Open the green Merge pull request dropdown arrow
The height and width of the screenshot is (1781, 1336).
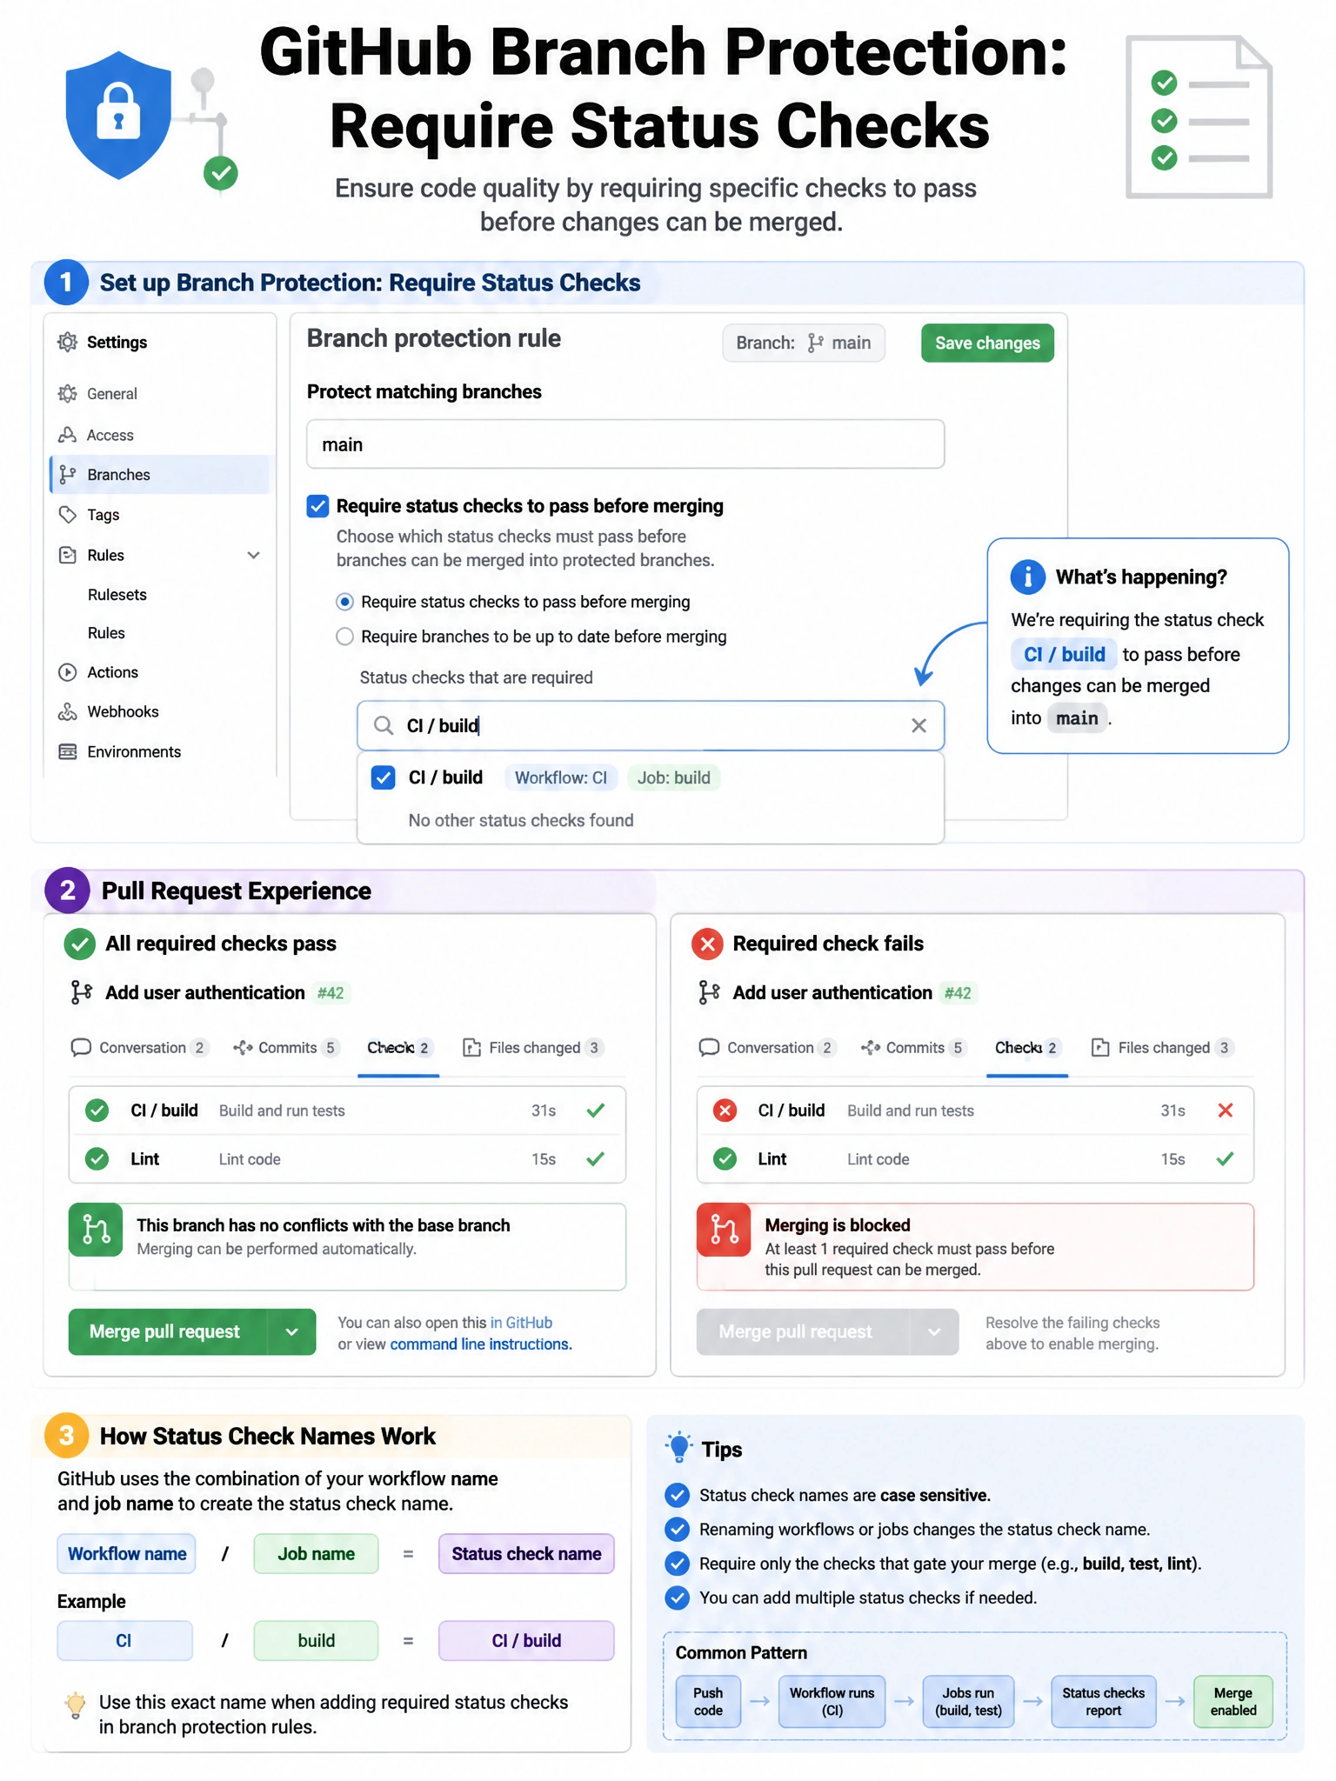tap(292, 1331)
